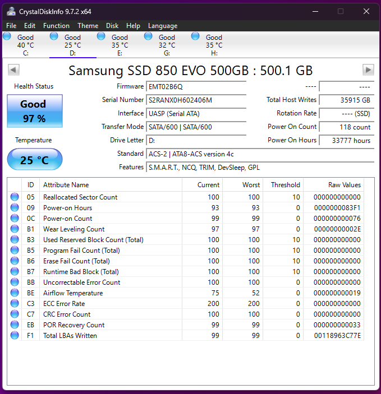Click status orb for Power-on Hours row

(15, 207)
